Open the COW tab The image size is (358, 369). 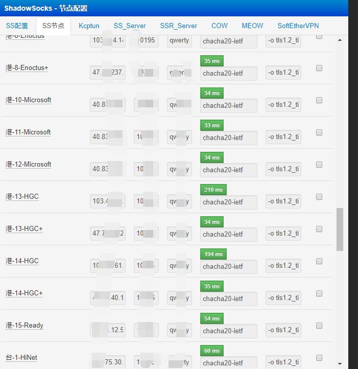220,26
